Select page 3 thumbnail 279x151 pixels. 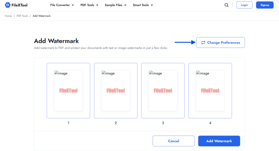163,91
